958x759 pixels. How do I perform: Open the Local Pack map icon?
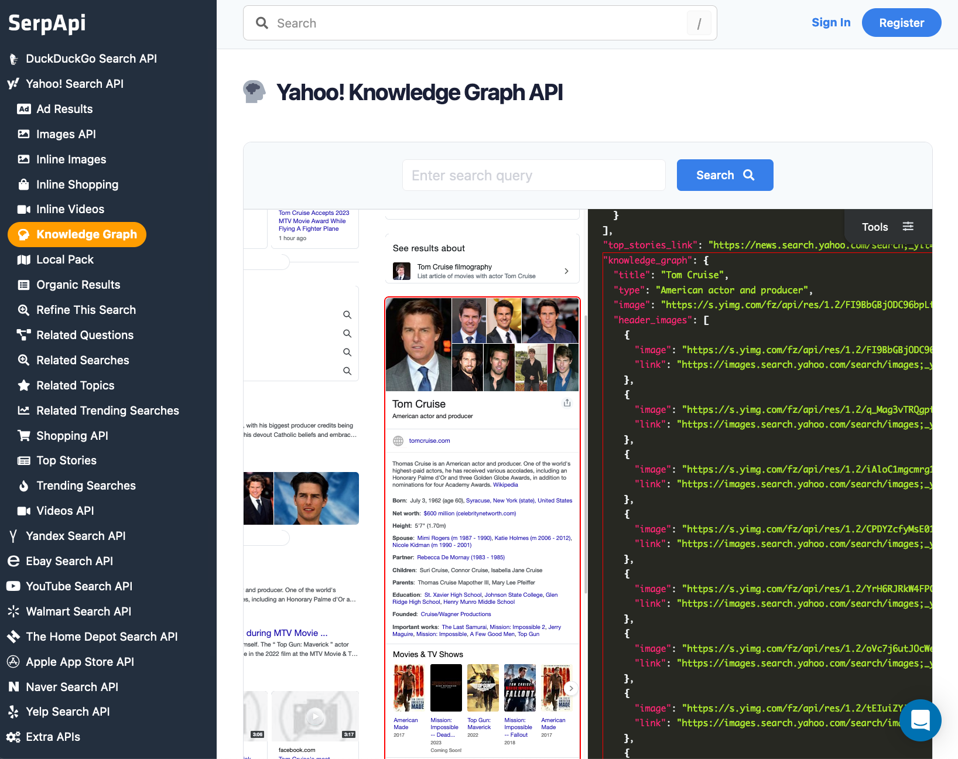(x=24, y=259)
